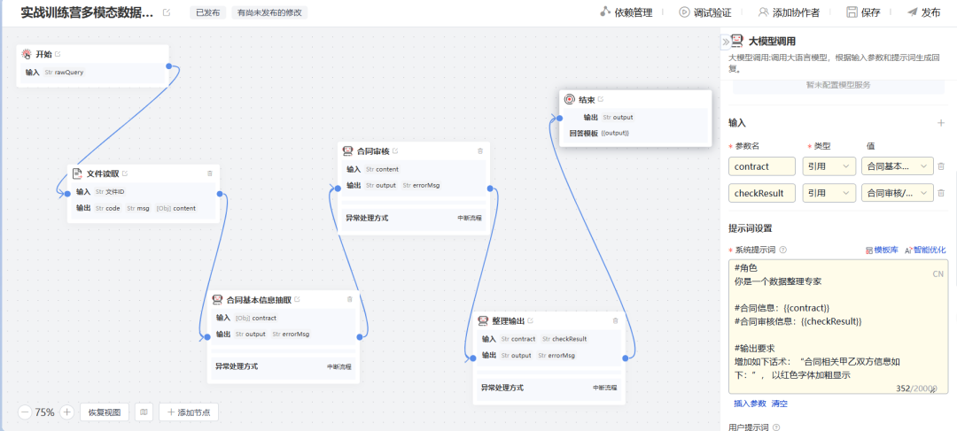Screen dimensions: 957x431
Task: Click 用户提示词 help question icon
Action: (776, 427)
